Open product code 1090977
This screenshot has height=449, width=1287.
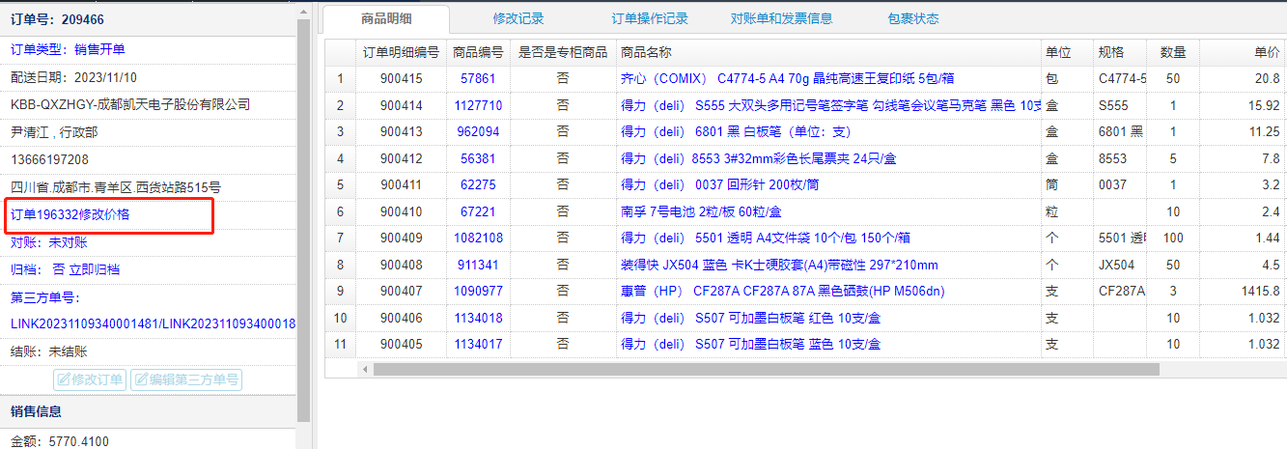coord(478,291)
